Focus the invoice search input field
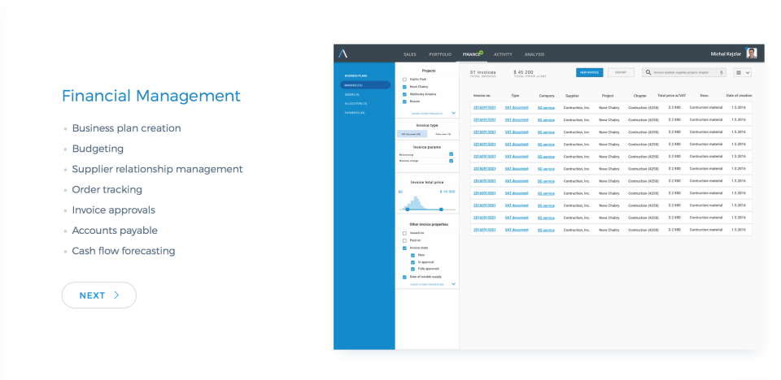 684,72
